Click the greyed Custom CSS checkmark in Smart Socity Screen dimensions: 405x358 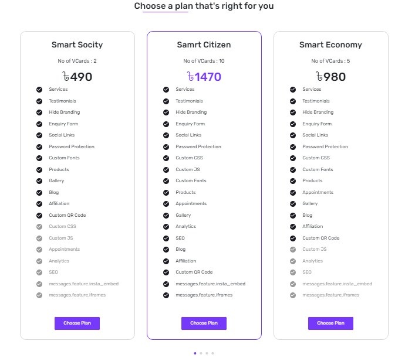(x=39, y=227)
